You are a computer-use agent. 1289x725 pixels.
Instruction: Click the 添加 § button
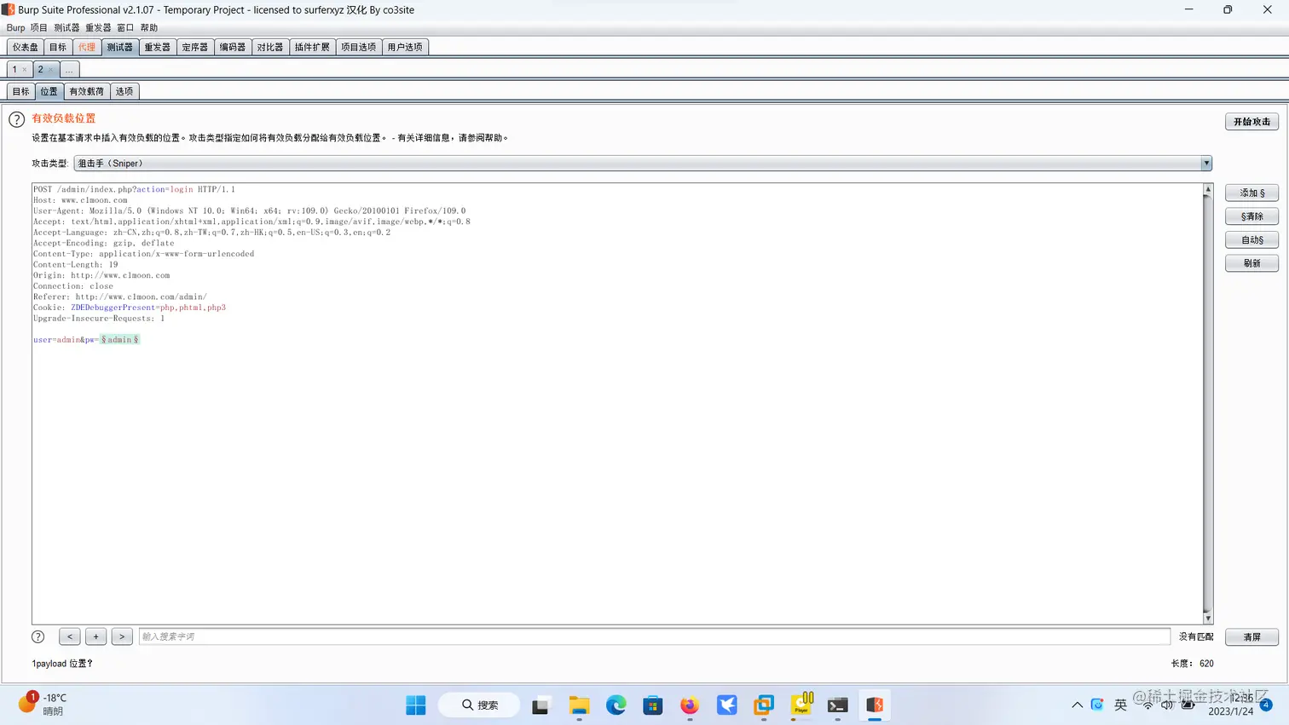1251,193
